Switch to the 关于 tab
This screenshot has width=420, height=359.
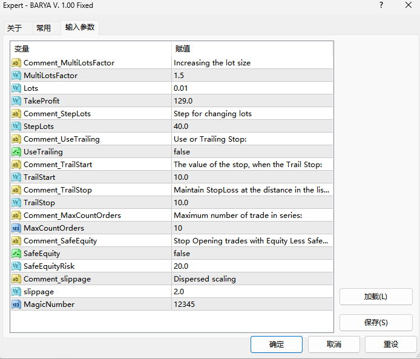[x=15, y=28]
